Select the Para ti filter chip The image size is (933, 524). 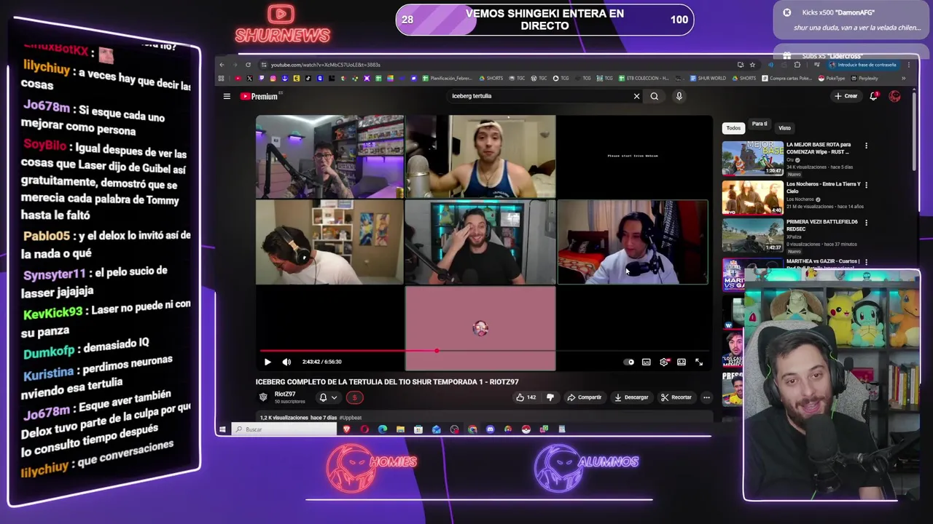760,124
